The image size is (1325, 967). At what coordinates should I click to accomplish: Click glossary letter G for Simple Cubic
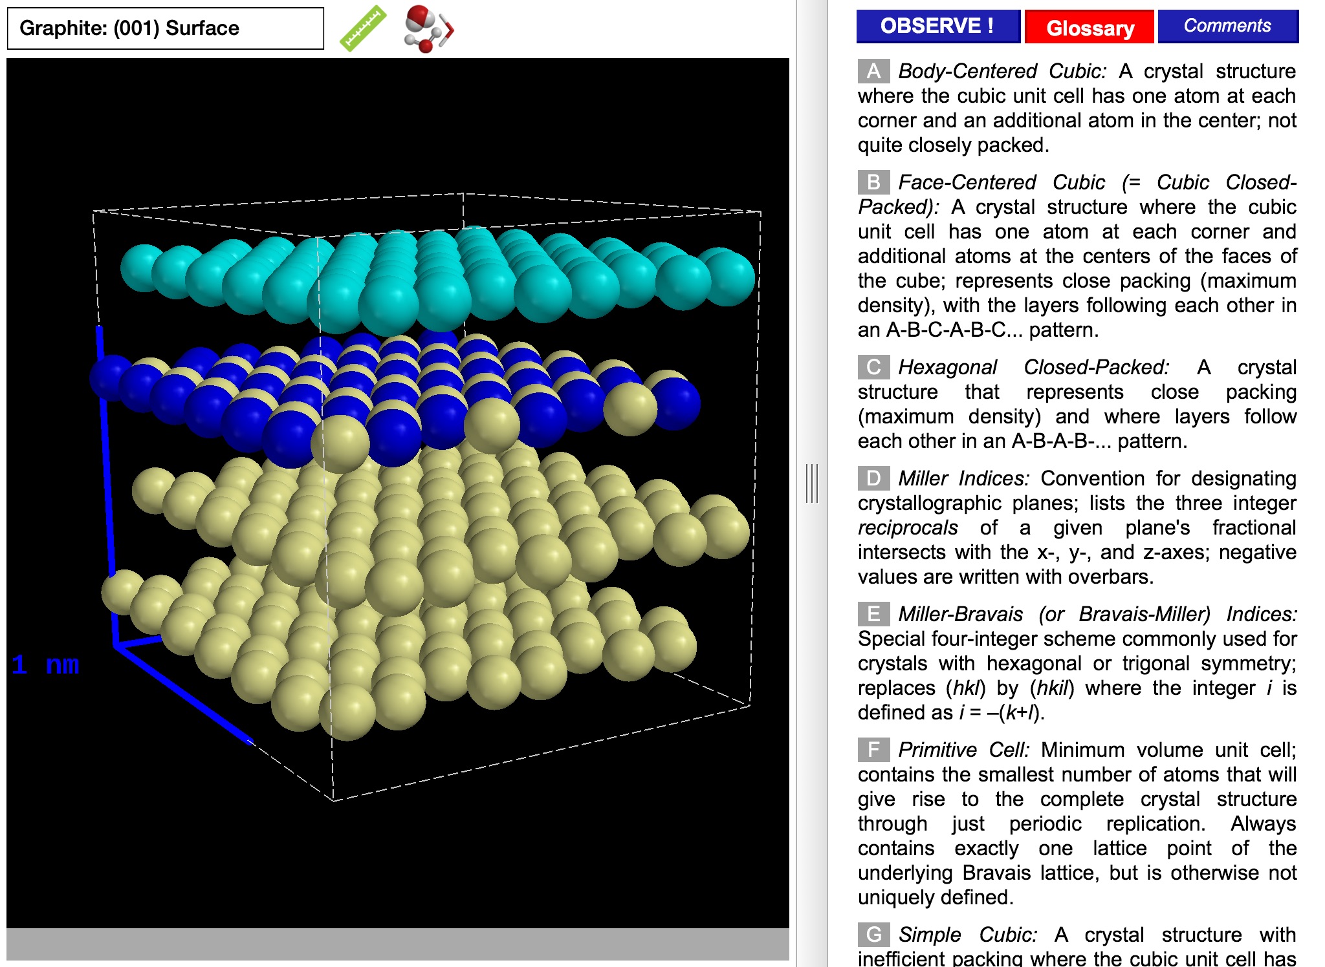(873, 935)
